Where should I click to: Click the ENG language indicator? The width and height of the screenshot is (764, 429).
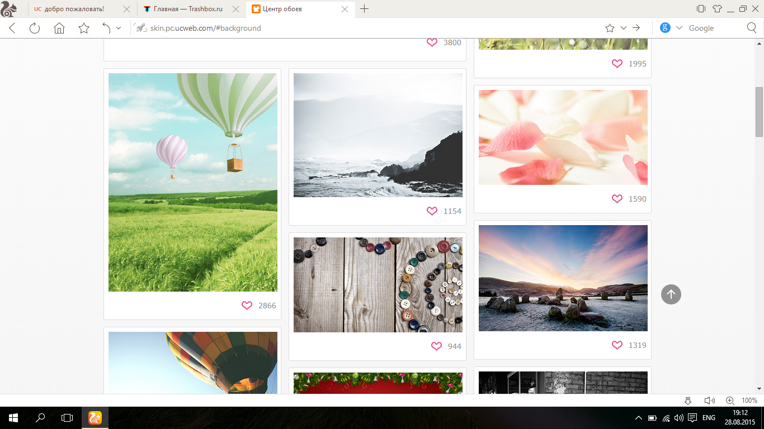click(x=709, y=418)
